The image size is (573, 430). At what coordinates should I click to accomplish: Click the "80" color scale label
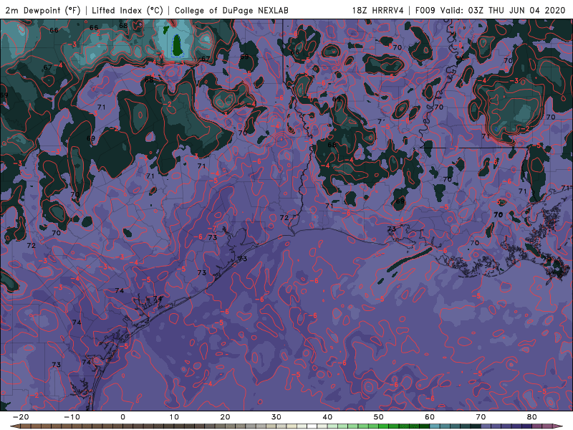point(532,417)
